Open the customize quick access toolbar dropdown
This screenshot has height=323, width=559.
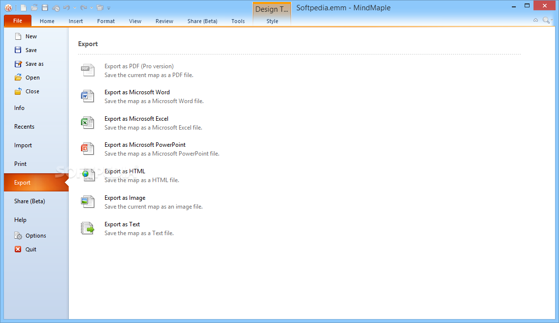[109, 8]
